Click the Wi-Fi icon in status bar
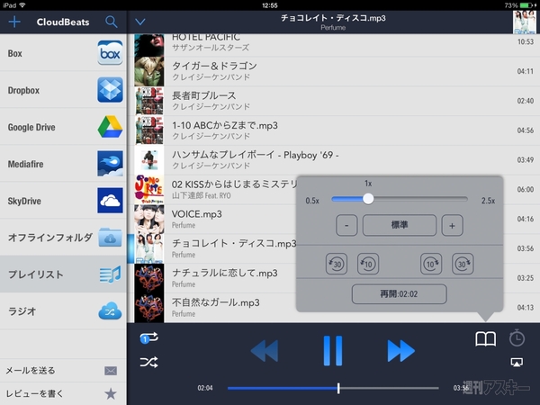 tap(22, 5)
